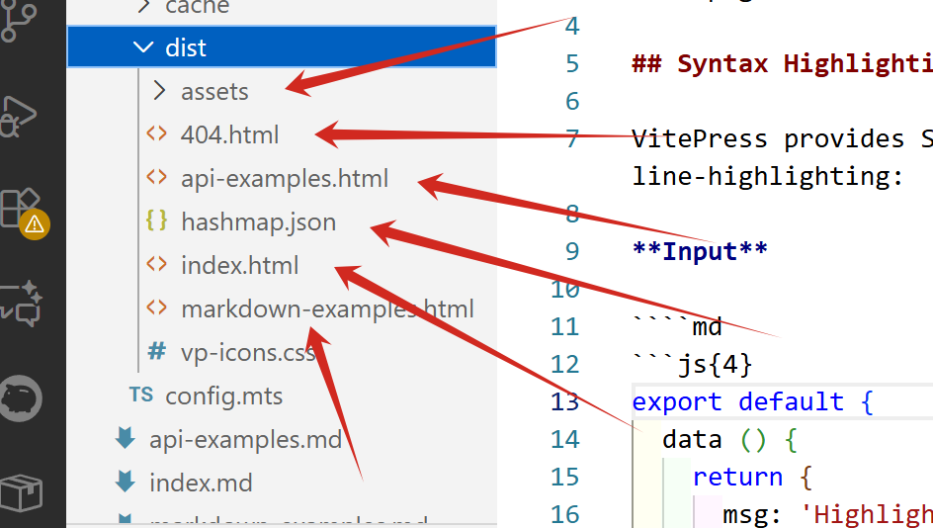Open the Run and Debug view

click(20, 114)
